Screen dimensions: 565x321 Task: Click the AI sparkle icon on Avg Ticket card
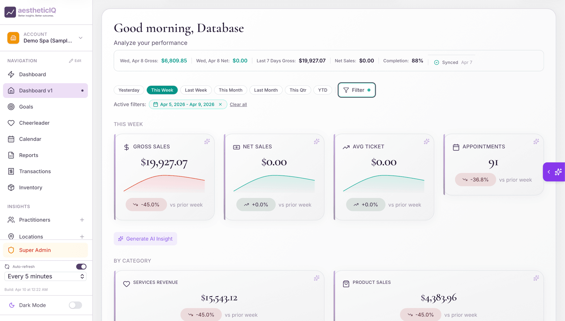[x=427, y=142]
